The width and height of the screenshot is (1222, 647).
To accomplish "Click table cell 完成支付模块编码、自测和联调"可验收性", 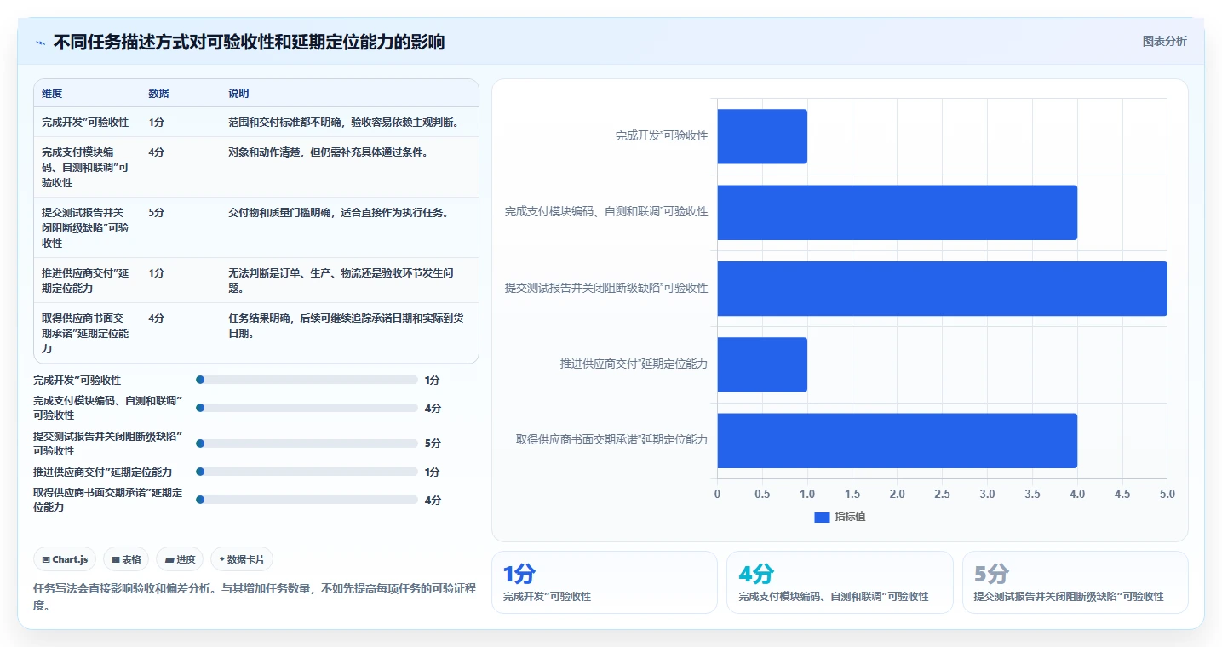I will pos(85,167).
